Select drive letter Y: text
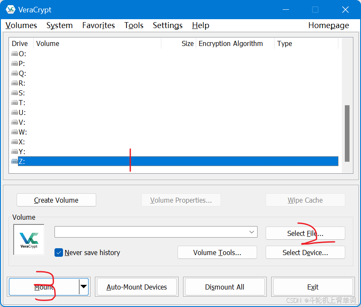This screenshot has height=307, width=361. (22, 152)
